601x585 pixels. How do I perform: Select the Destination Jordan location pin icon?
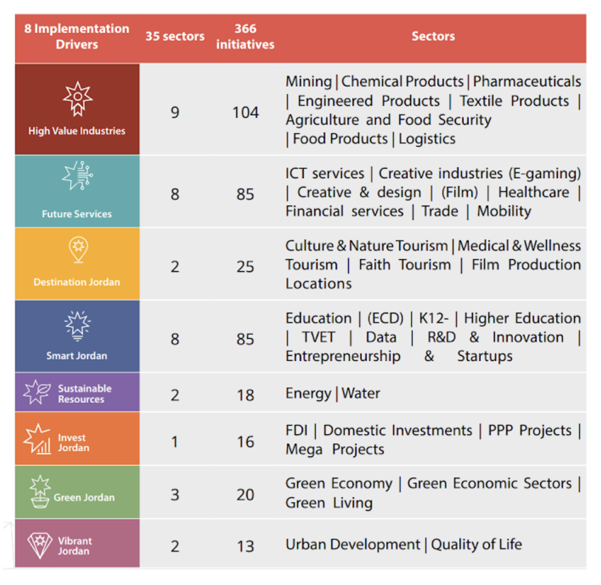[x=77, y=251]
